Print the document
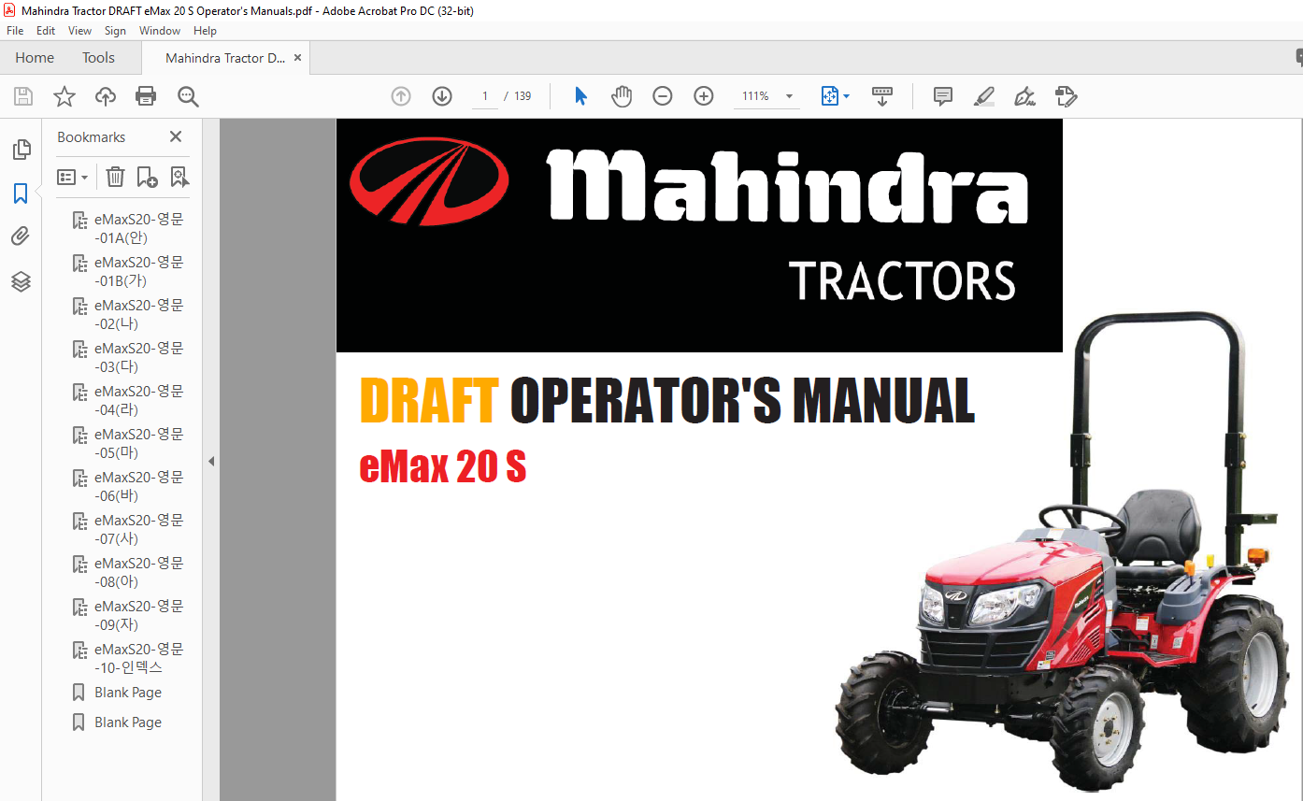This screenshot has width=1303, height=801. tap(146, 96)
